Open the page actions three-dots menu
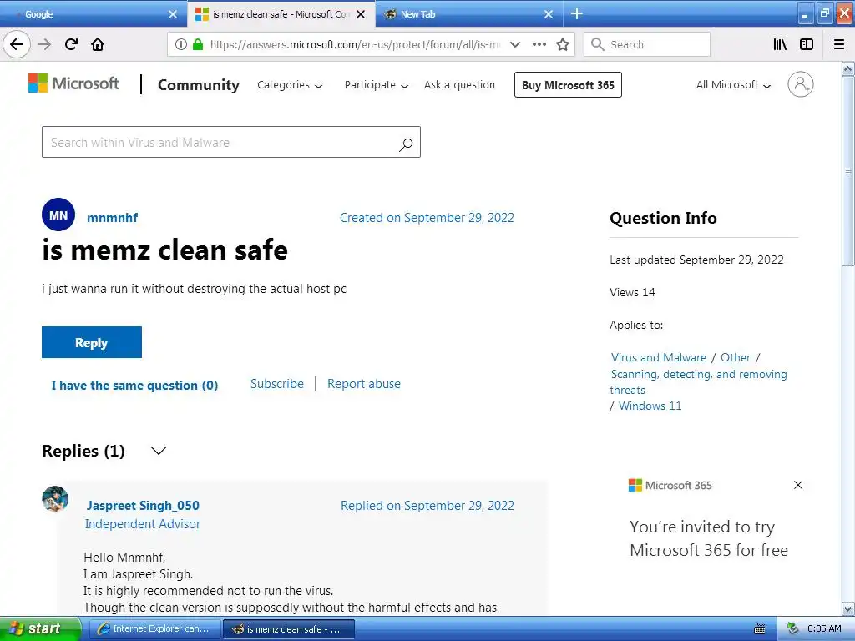The width and height of the screenshot is (855, 641). [x=539, y=44]
